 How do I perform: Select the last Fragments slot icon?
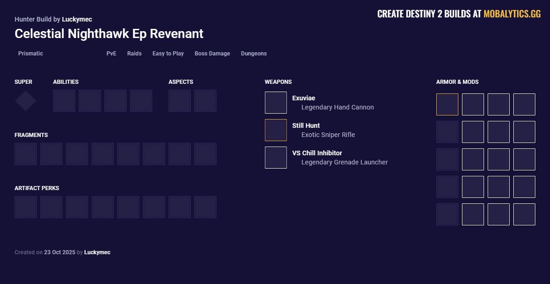(x=205, y=154)
